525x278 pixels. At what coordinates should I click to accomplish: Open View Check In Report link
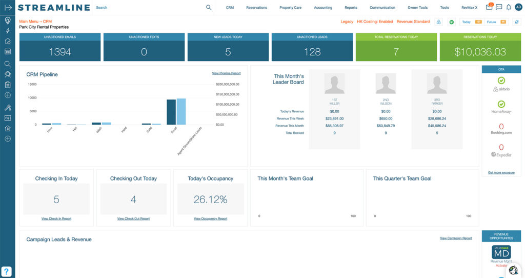56,219
